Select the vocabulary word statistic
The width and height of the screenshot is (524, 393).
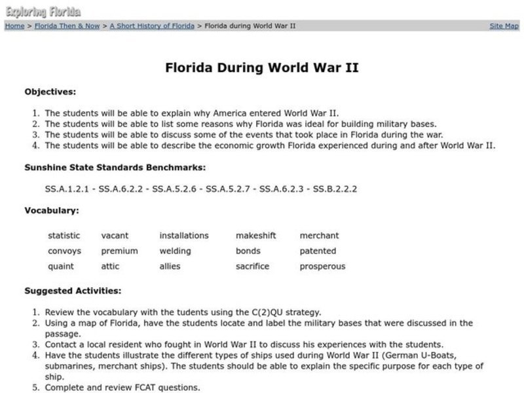point(63,235)
